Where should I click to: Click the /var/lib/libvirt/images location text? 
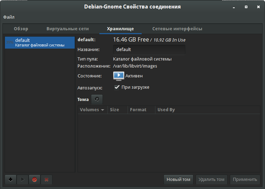tap(135, 66)
